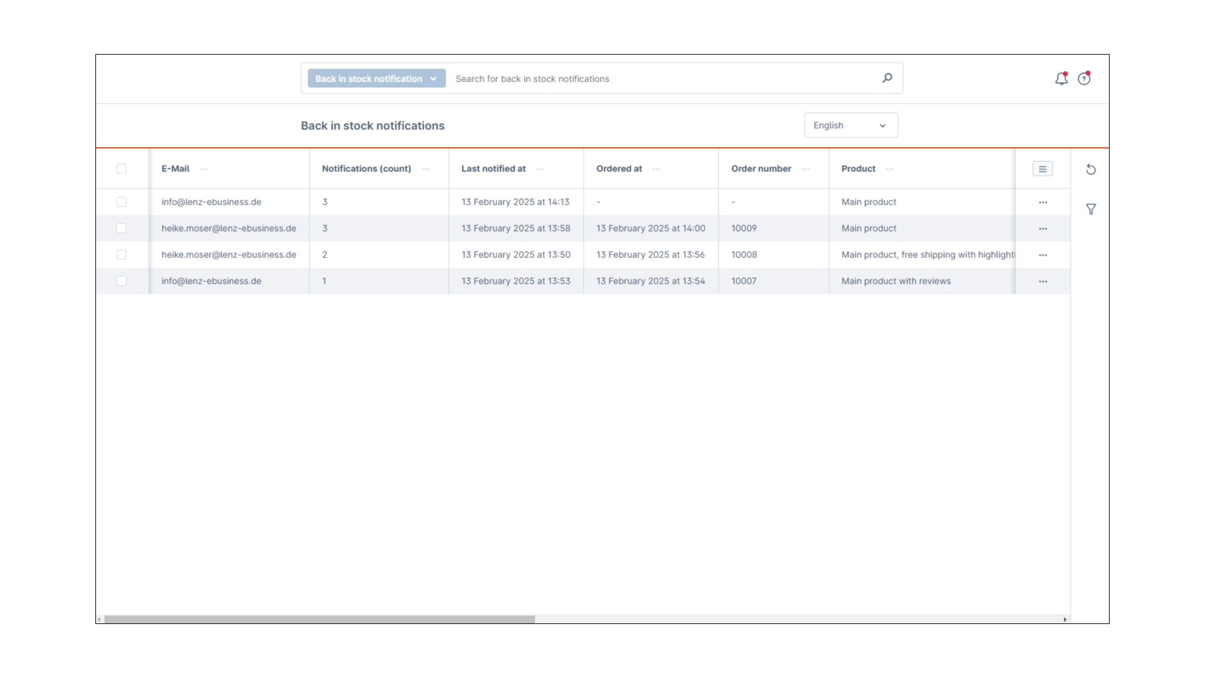Screen dimensions: 1205x678
Task: Click heike.moser email in order 10009 row
Action: pyautogui.click(x=228, y=228)
